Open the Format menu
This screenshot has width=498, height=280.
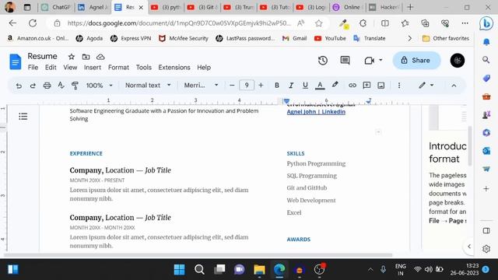(x=118, y=68)
